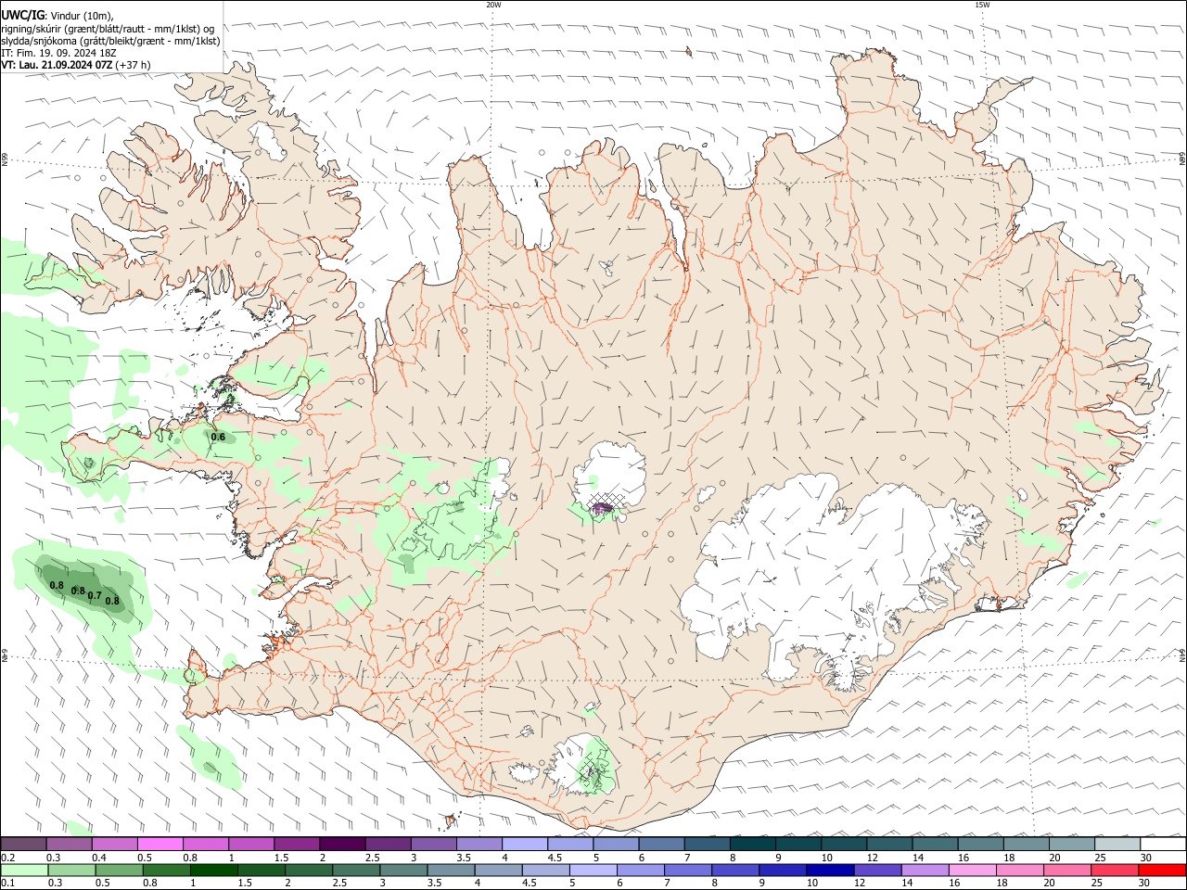This screenshot has width=1187, height=890.
Task: Click the white snow legend swatch at 30
Action: pyautogui.click(x=1164, y=844)
